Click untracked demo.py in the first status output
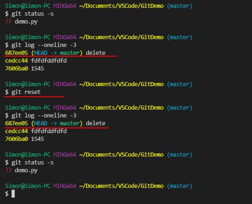This screenshot has height=204, width=252. [26, 22]
